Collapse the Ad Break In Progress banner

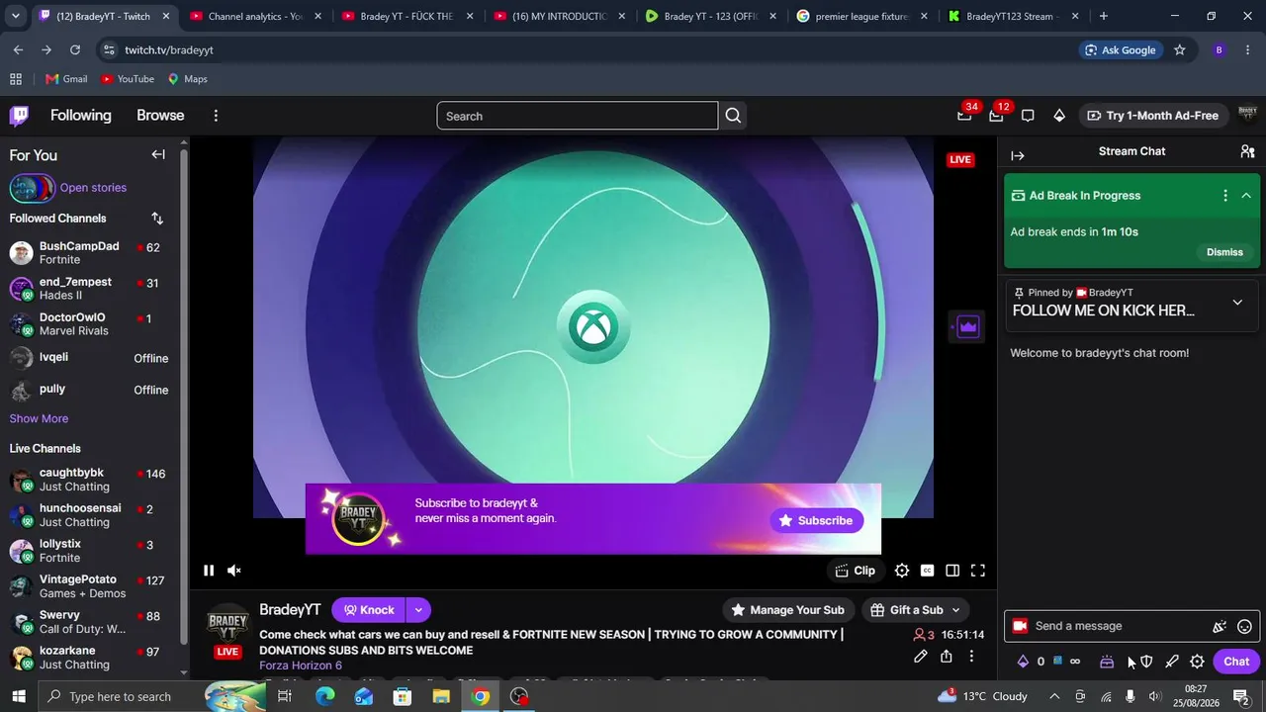click(x=1246, y=196)
